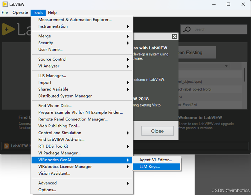Expand the Security submenu

82,43
